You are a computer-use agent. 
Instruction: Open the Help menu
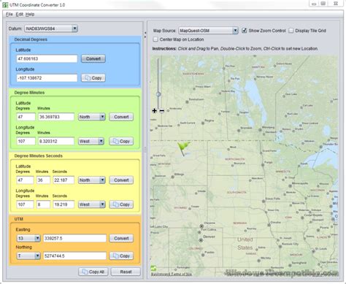[x=30, y=15]
